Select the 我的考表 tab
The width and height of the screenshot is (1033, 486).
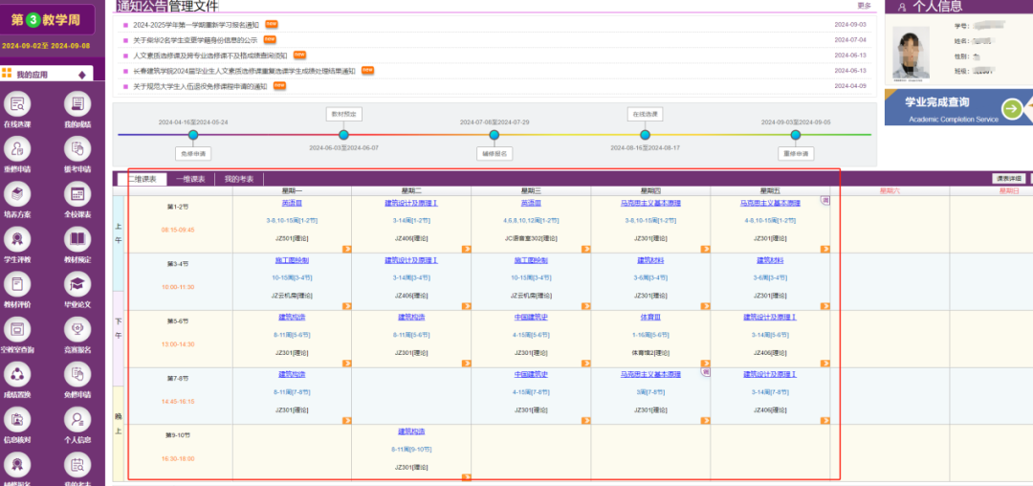click(238, 179)
